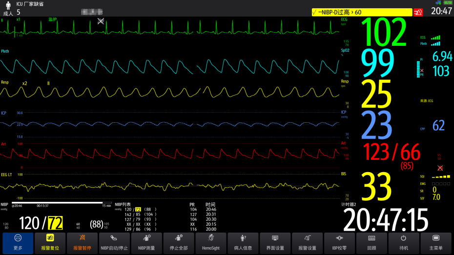Select the NIBP list row at 20:46
Screen dimensions: 454x255
point(170,209)
